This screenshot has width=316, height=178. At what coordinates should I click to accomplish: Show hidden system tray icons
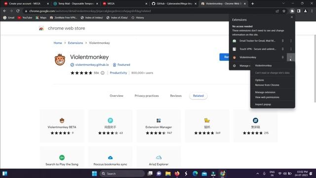[258, 174]
